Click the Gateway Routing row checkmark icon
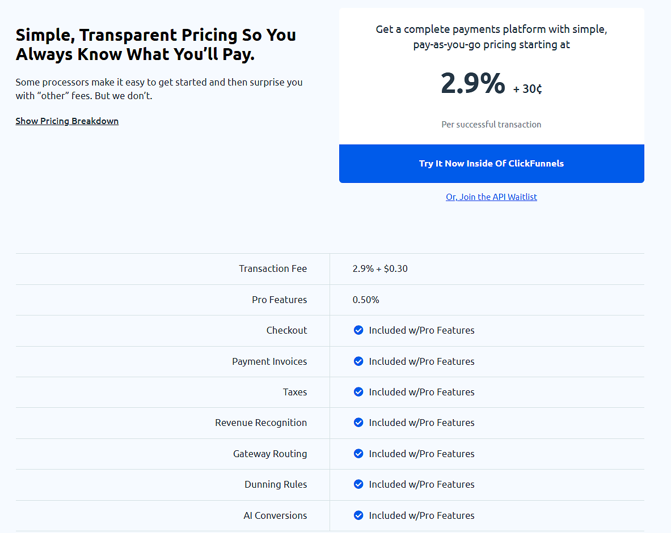 coord(358,454)
